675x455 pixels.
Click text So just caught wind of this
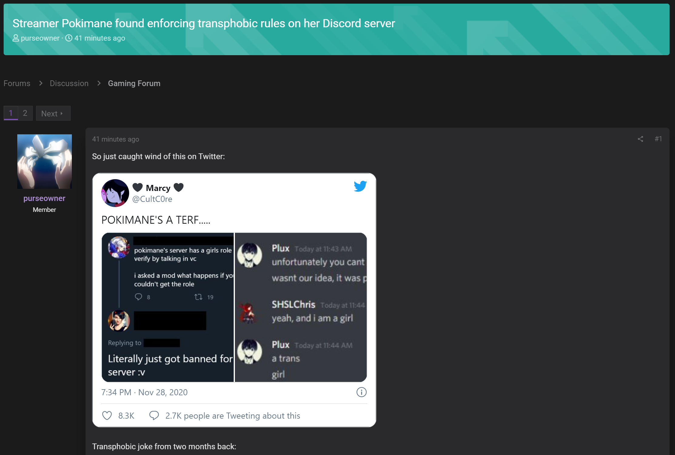[159, 156]
